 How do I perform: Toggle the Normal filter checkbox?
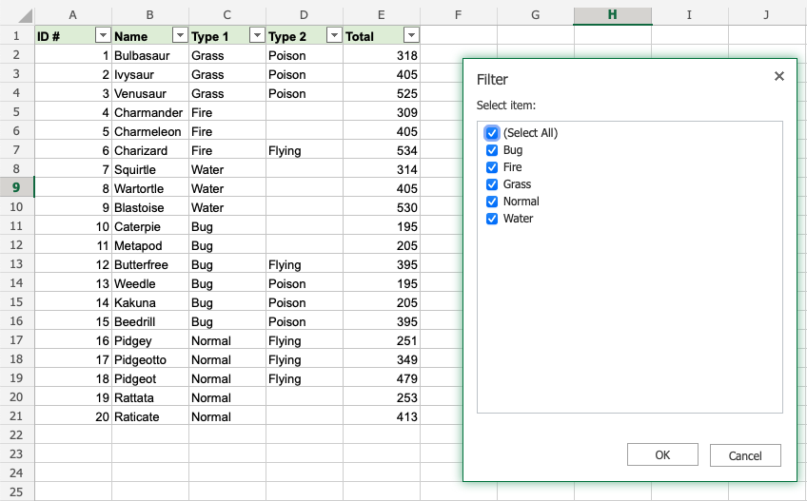tap(492, 202)
